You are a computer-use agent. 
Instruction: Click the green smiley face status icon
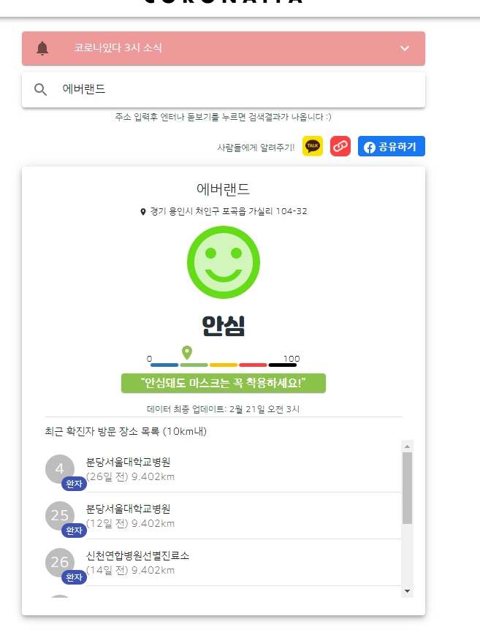[x=223, y=262]
